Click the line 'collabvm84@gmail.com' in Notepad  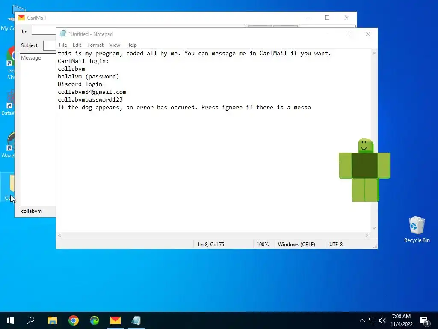pyautogui.click(x=92, y=92)
